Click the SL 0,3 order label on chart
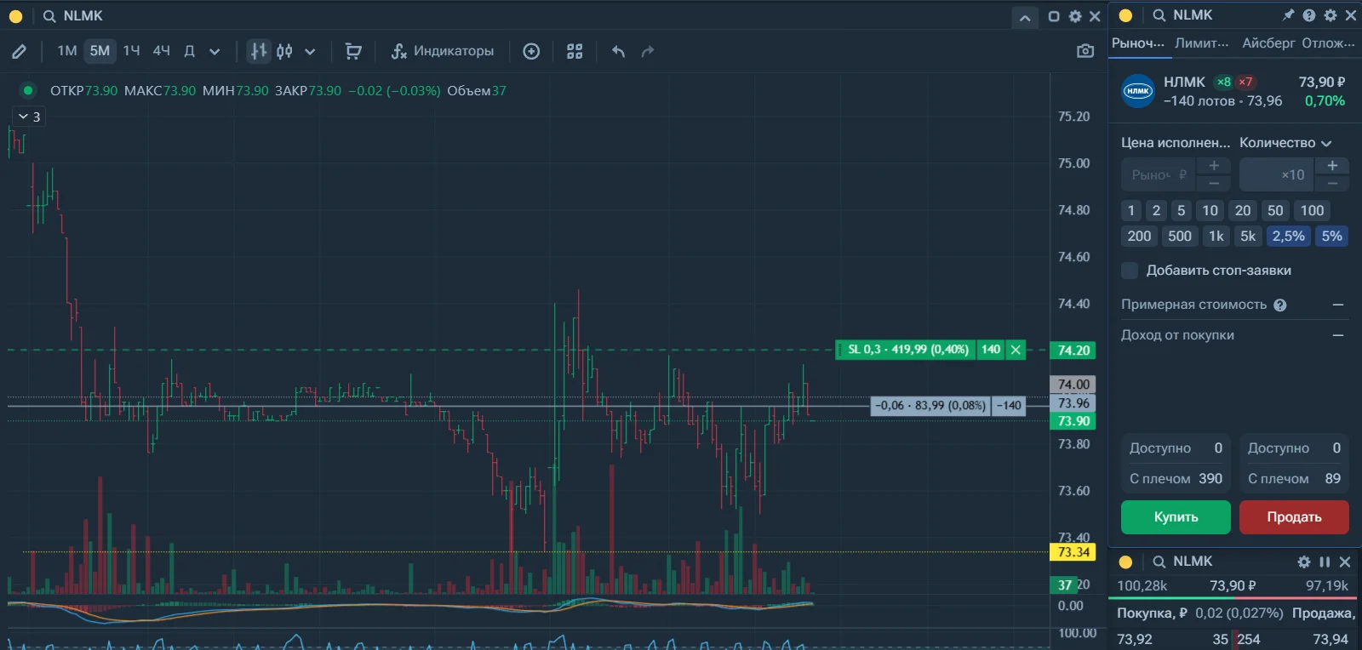 [907, 350]
